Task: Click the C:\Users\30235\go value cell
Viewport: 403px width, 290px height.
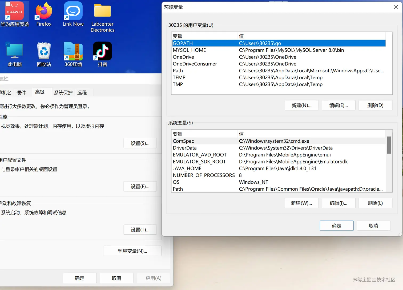Action: [x=260, y=43]
